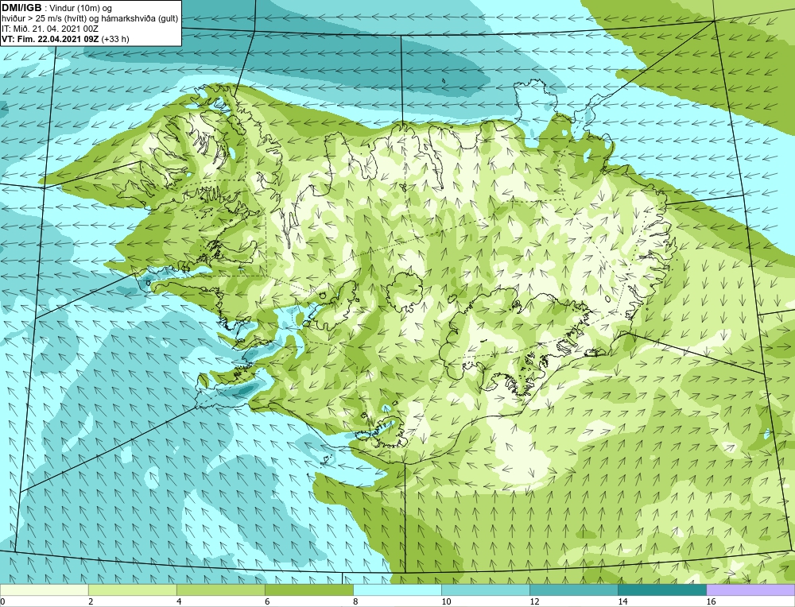Click the 4–6 m/s green legend swatch
795x607 pixels.
[221, 590]
